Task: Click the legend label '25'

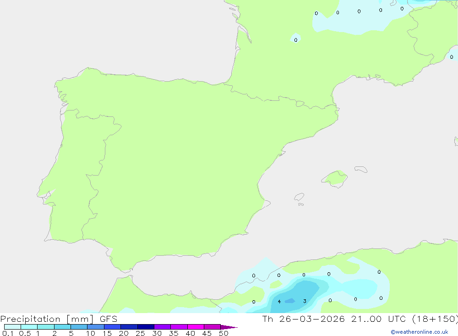Action: pos(140,333)
